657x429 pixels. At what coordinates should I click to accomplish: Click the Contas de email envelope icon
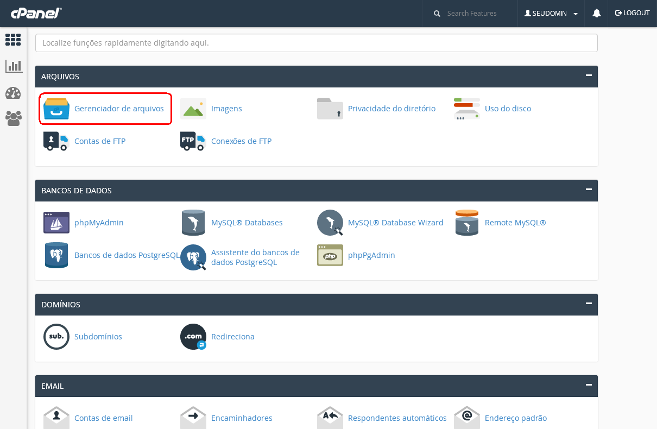(56, 417)
